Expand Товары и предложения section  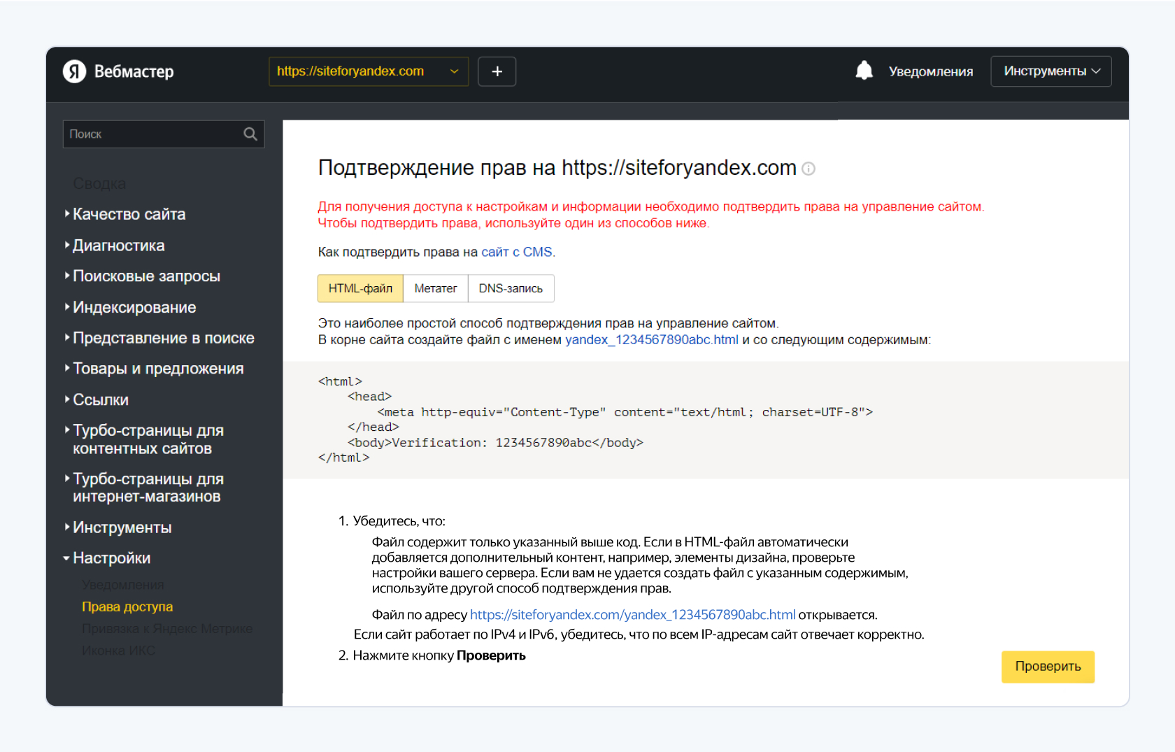point(158,369)
